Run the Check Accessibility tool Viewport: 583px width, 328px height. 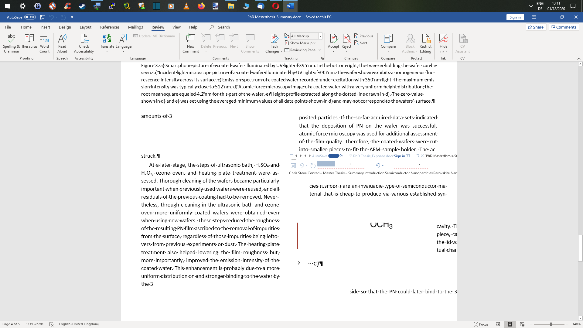click(x=84, y=43)
